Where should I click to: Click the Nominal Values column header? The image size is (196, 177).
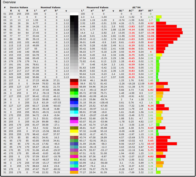pos(51,7)
